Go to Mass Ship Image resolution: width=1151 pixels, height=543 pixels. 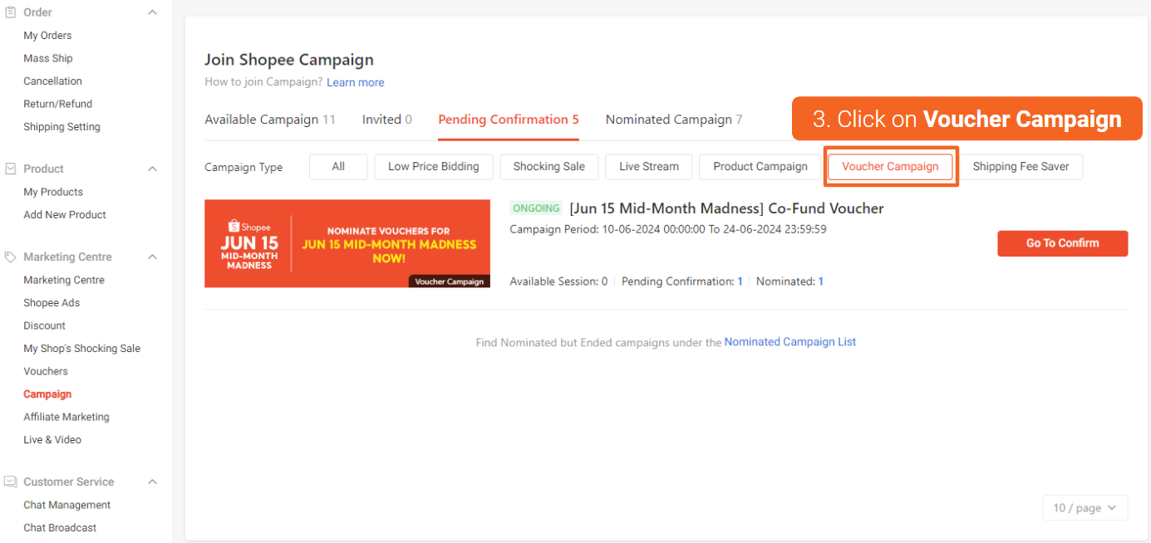48,58
